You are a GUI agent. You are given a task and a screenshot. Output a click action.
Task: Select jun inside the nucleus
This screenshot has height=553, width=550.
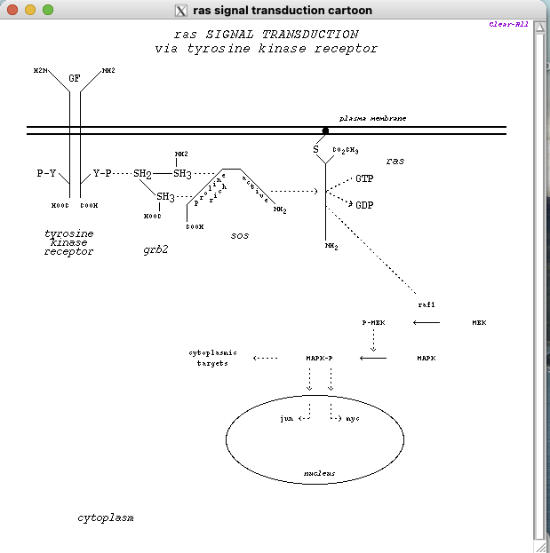coord(286,417)
